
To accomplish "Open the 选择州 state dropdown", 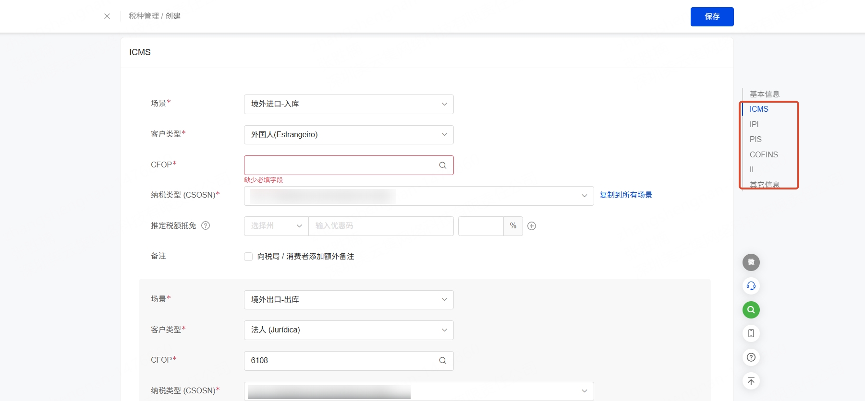I will pyautogui.click(x=276, y=226).
